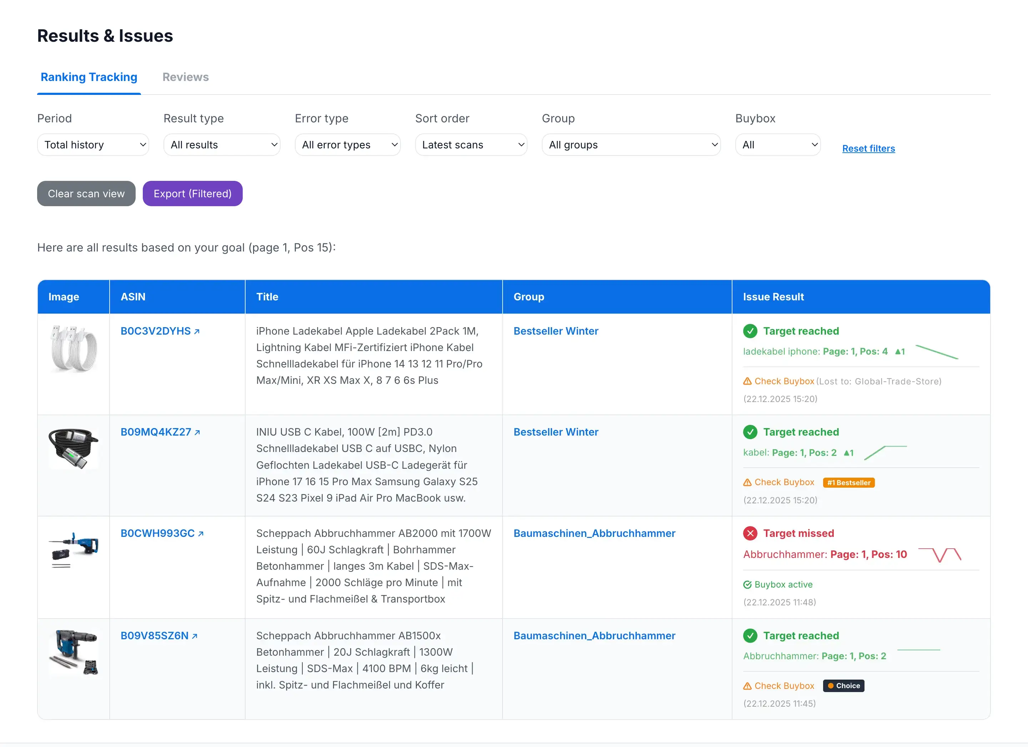The image size is (1028, 747).
Task: Click green Target reached icon in AB1500x row
Action: coord(750,636)
